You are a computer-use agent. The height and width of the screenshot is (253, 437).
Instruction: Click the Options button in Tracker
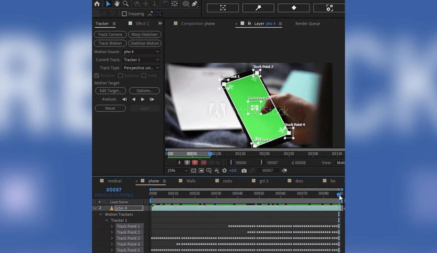click(x=144, y=91)
